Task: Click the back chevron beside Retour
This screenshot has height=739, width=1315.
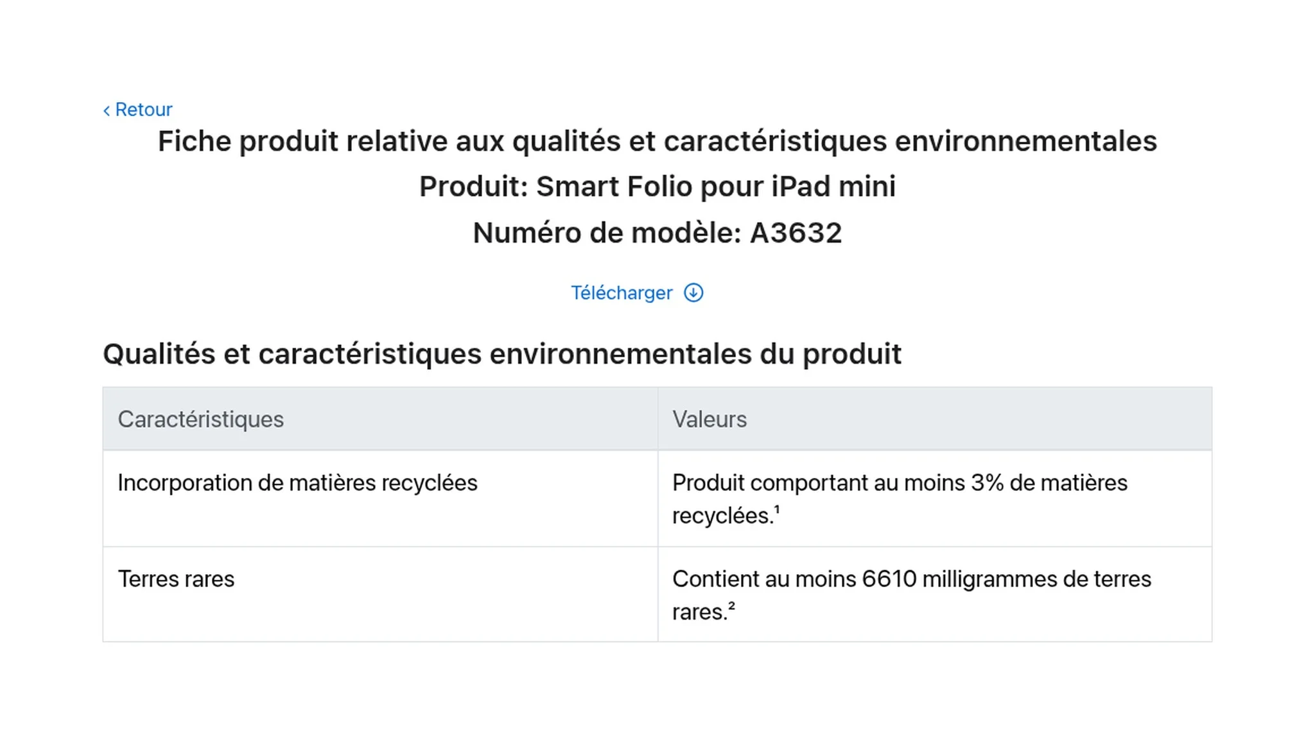Action: [107, 111]
